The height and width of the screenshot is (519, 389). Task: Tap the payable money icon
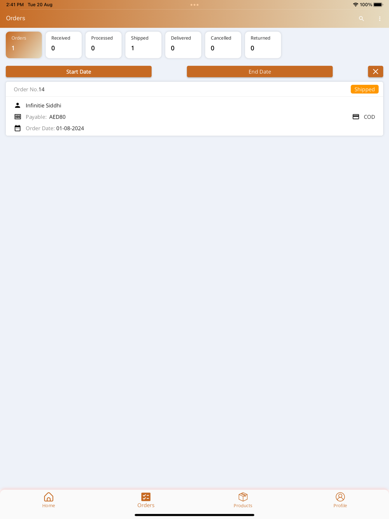point(18,117)
